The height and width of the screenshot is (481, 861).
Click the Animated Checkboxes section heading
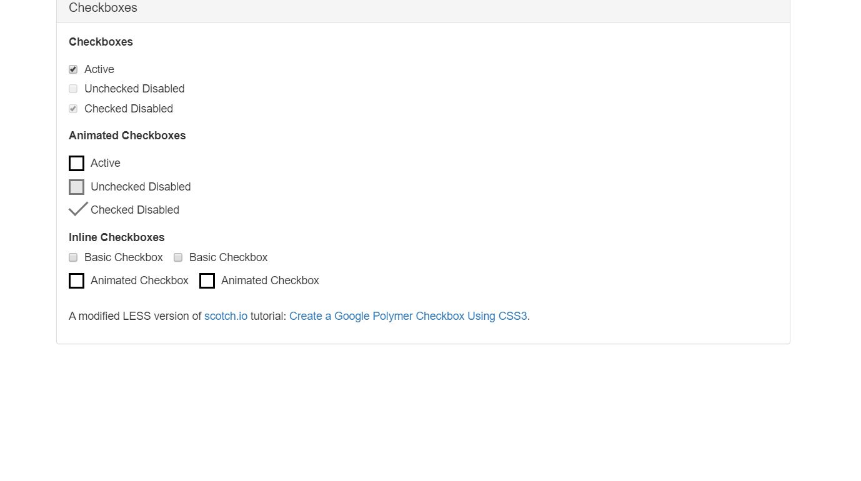coord(127,136)
